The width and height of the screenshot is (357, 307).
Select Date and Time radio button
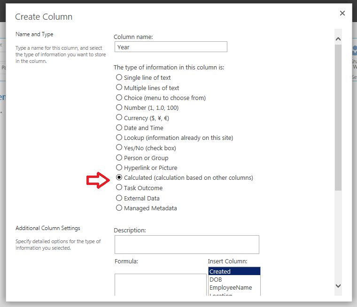point(119,128)
